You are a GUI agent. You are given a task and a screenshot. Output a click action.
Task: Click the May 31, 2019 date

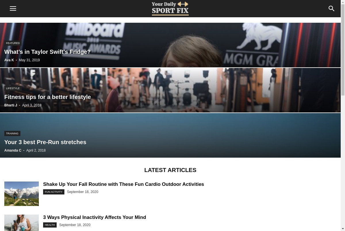pyautogui.click(x=29, y=60)
